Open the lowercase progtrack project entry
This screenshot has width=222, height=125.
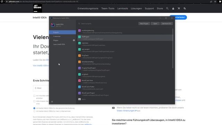click(x=125, y=75)
